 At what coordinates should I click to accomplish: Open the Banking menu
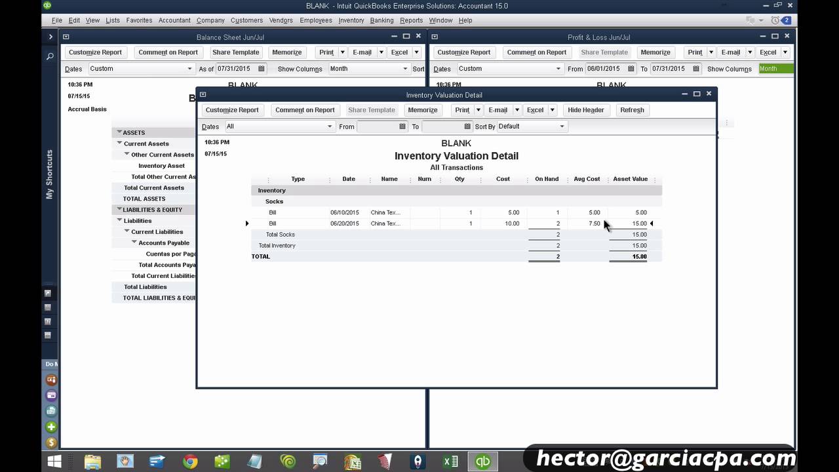[x=381, y=20]
